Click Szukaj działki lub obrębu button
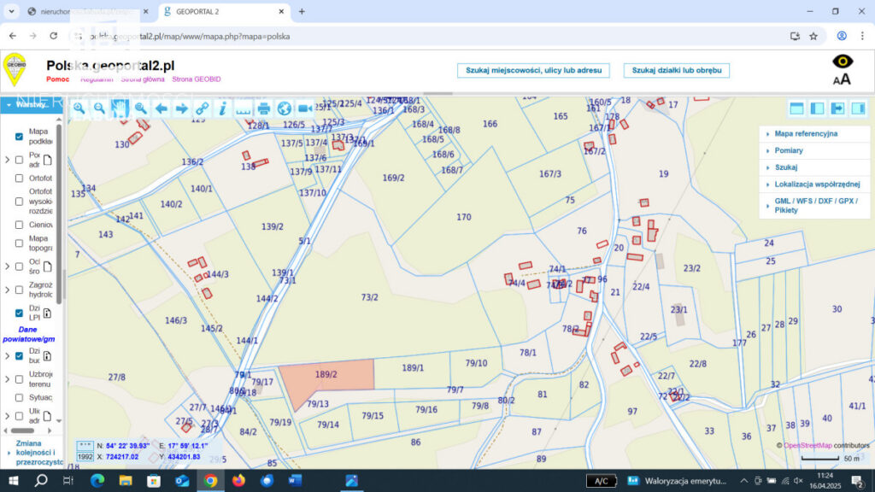The height and width of the screenshot is (492, 875). click(x=676, y=70)
